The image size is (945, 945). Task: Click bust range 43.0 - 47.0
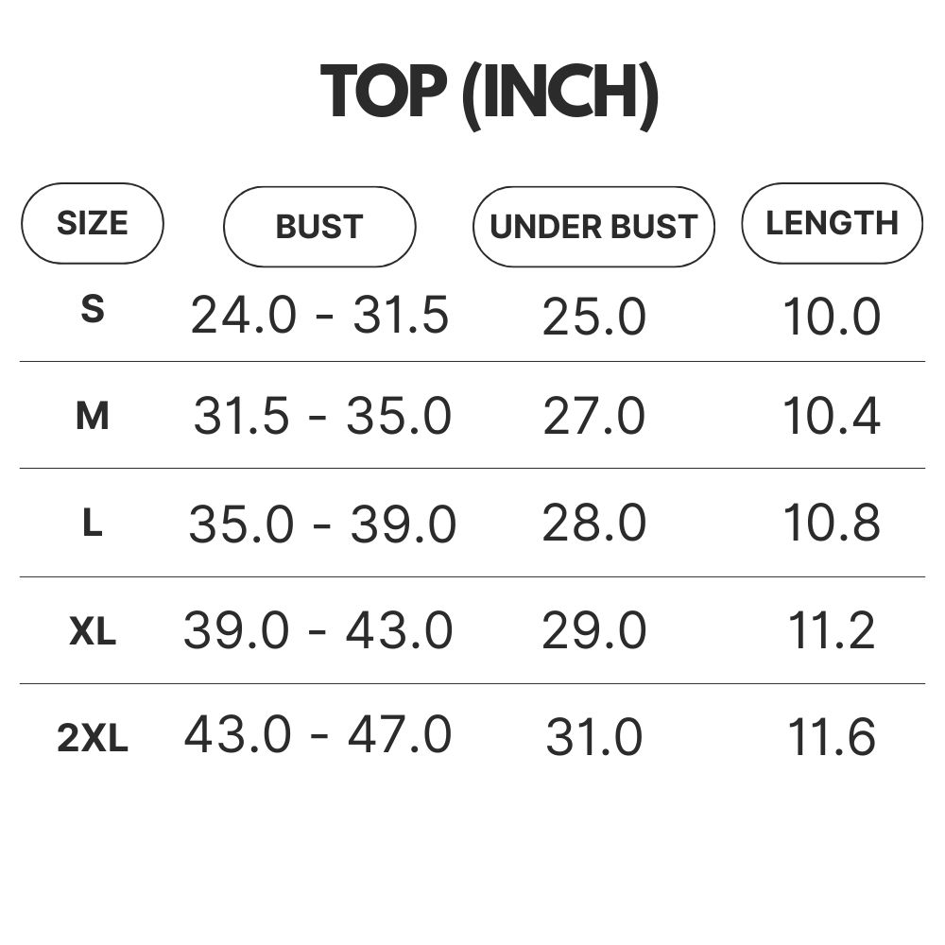[x=318, y=734]
